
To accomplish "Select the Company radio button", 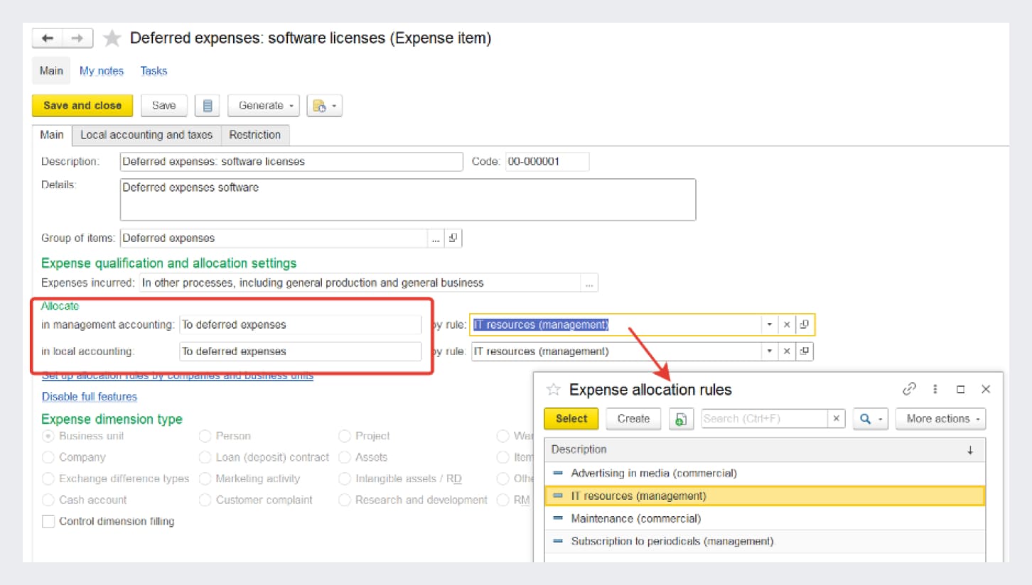I will pos(48,457).
